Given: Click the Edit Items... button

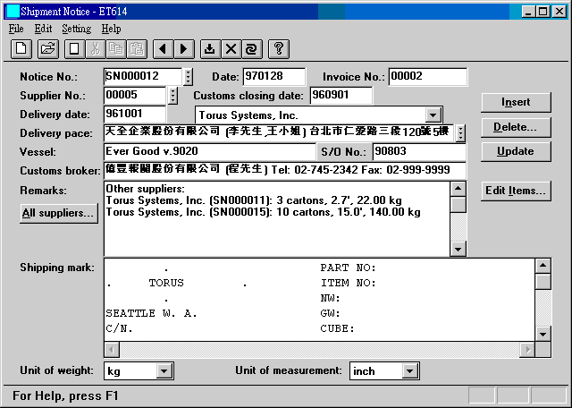Looking at the screenshot, I should [x=515, y=191].
